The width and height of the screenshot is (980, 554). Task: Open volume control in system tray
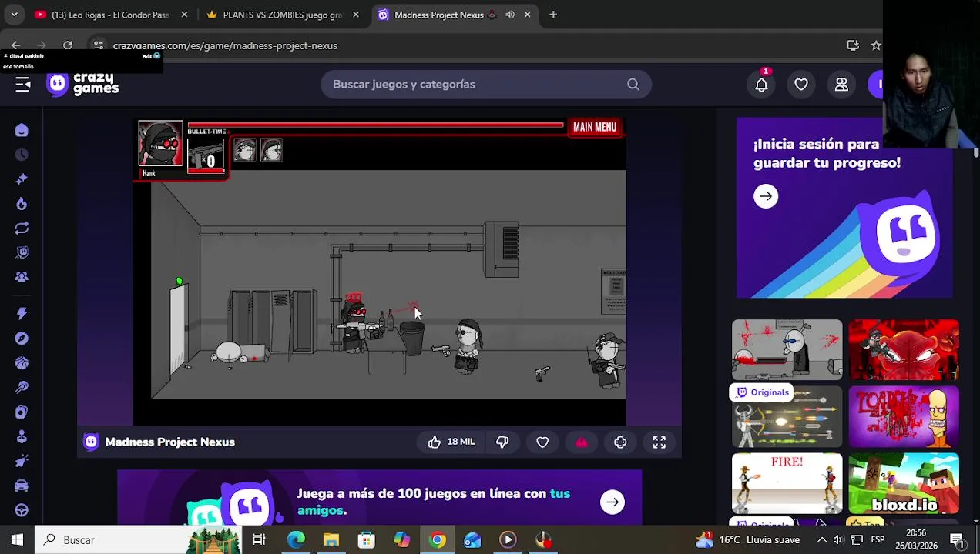click(x=838, y=540)
